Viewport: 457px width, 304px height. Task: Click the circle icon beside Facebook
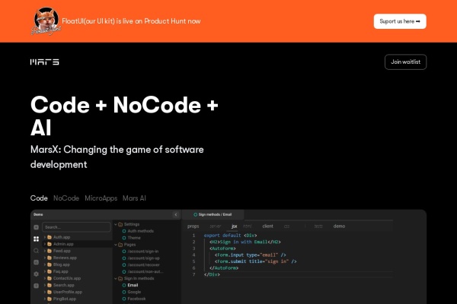(x=124, y=299)
